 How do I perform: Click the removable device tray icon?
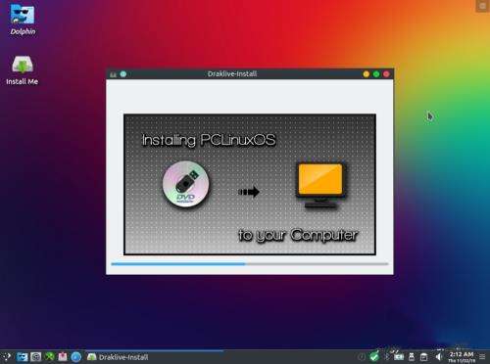(x=412, y=357)
